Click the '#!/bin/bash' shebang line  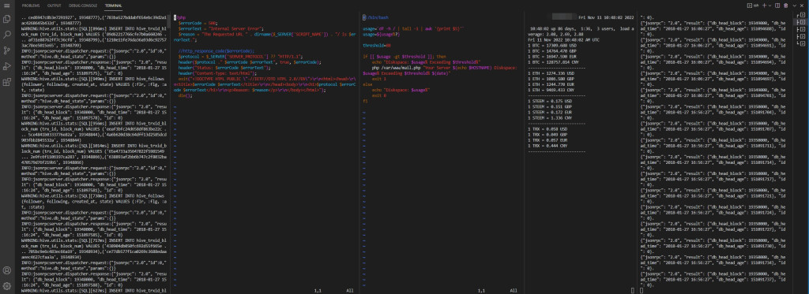pos(375,17)
